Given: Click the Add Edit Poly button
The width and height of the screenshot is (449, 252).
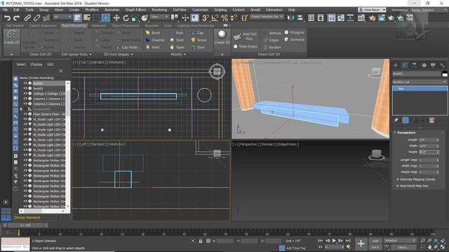Looking at the screenshot, I should (x=245, y=36).
